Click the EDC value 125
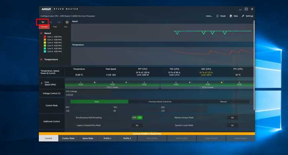The image size is (288, 155). coord(163,111)
